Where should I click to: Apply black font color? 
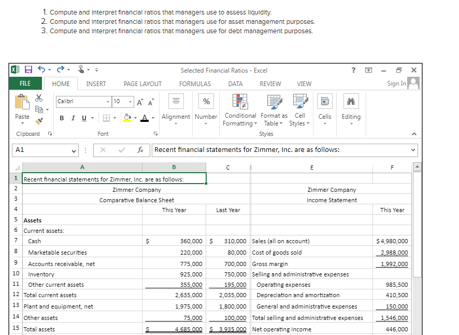145,118
